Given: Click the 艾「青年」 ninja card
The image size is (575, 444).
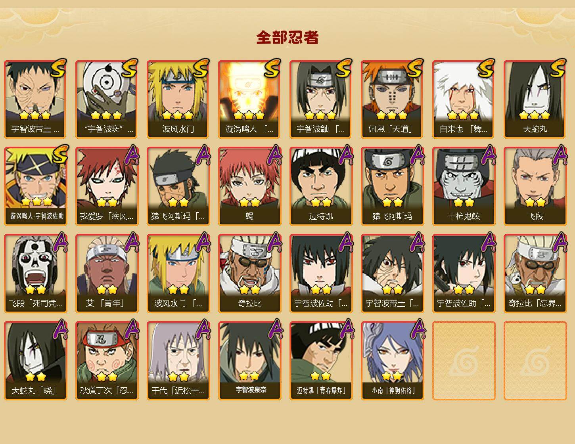Looking at the screenshot, I should point(107,274).
